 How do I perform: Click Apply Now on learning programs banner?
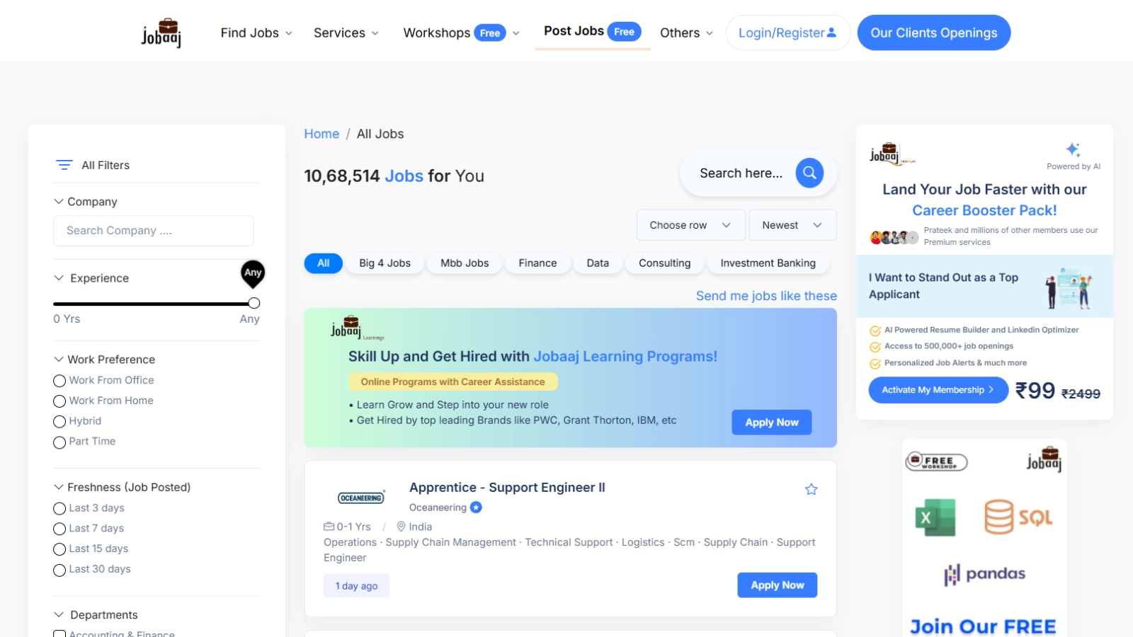click(771, 423)
